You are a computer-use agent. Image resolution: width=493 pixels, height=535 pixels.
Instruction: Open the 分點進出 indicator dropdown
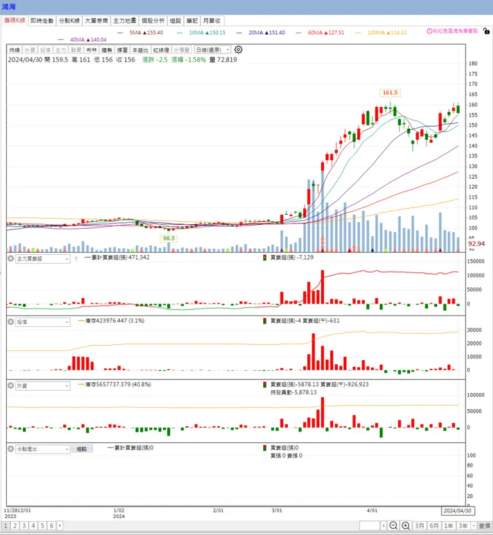[43, 449]
